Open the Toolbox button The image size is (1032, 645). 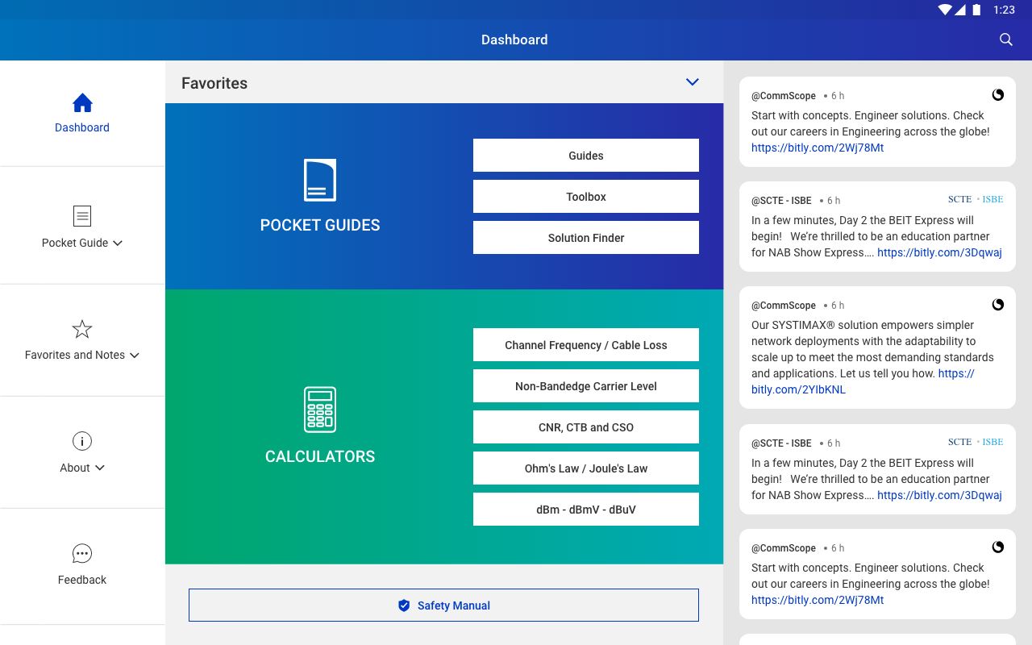[586, 197]
